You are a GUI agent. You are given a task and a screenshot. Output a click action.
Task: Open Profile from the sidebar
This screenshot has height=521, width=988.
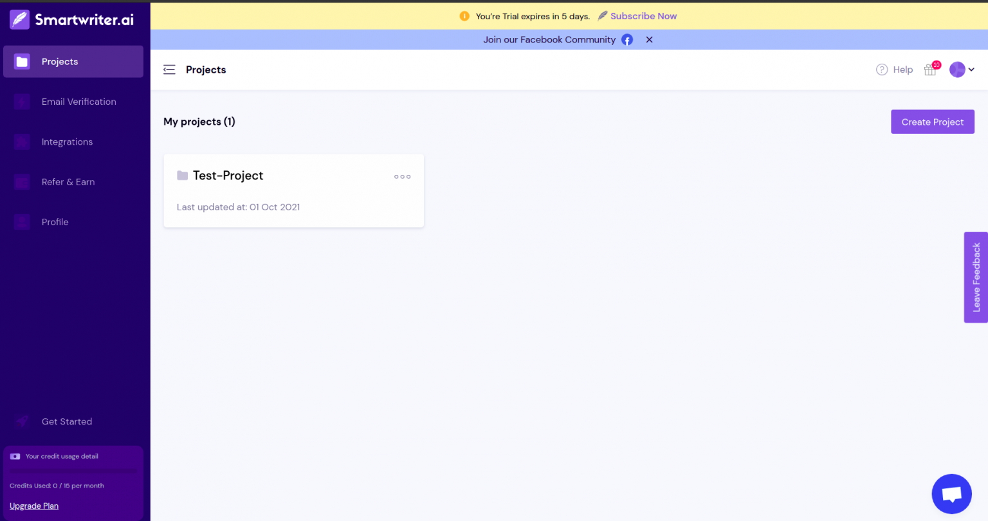click(x=55, y=222)
